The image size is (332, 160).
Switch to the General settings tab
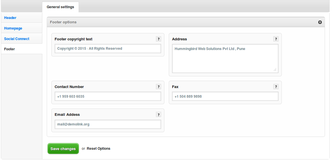tap(60, 7)
